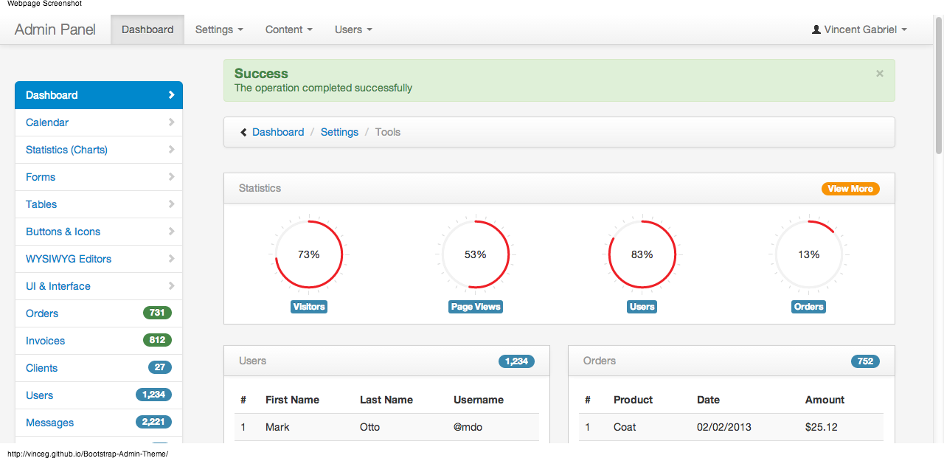
Task: Open Statistics (Charts) in the sidebar
Action: click(x=99, y=150)
